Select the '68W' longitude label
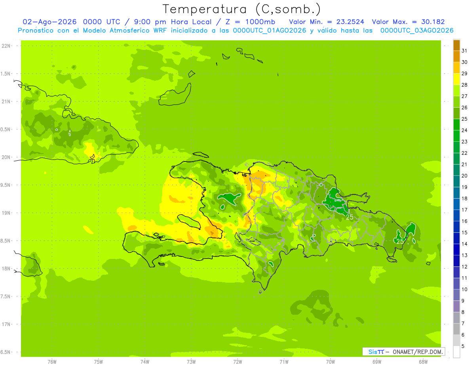This screenshot has height=367, width=475. 423,361
